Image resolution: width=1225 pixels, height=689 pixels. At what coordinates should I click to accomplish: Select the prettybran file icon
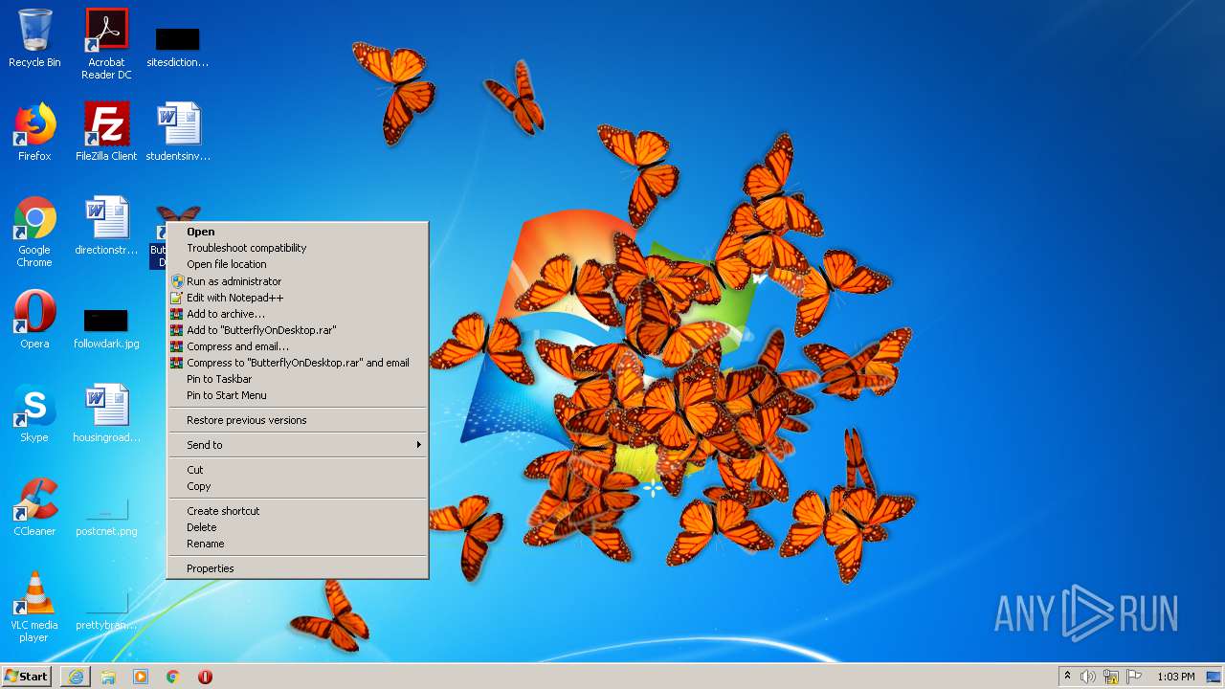(x=106, y=611)
